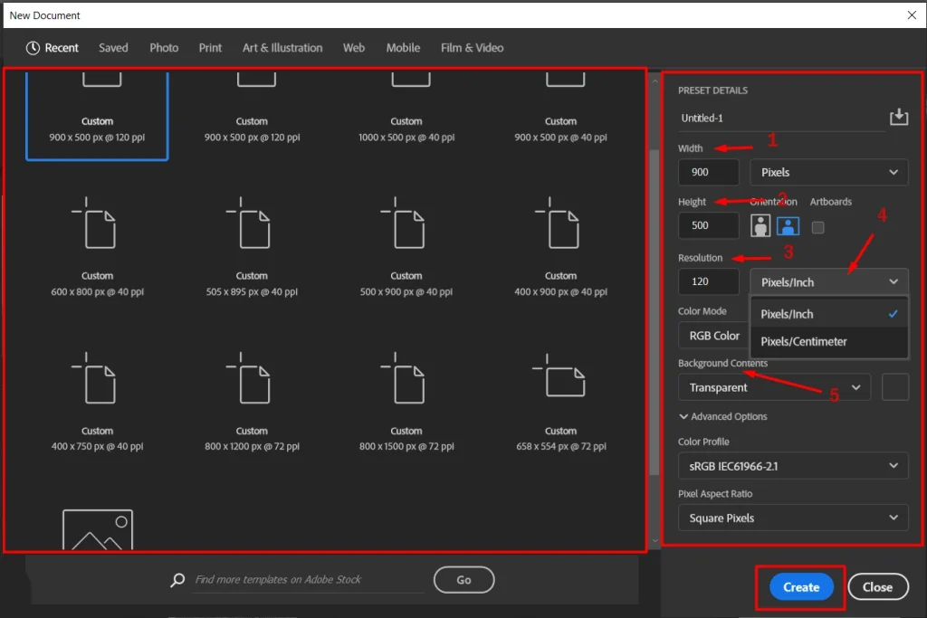This screenshot has height=618, width=927.
Task: Open the Color Profile sRGB dropdown
Action: coord(793,466)
